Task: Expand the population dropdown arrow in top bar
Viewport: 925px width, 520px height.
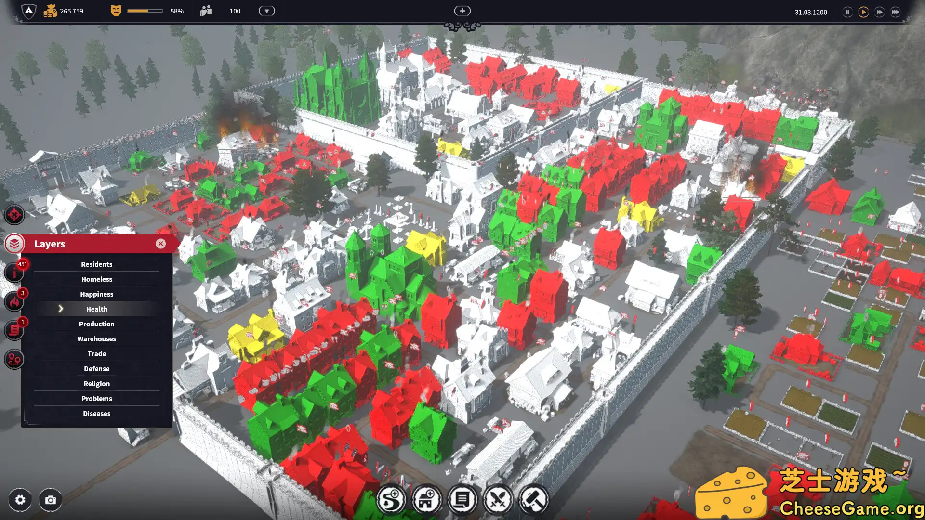Action: pyautogui.click(x=266, y=11)
